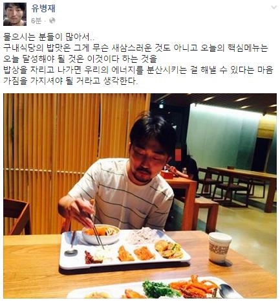Click the final line ending 생각한다.

pyautogui.click(x=70, y=81)
